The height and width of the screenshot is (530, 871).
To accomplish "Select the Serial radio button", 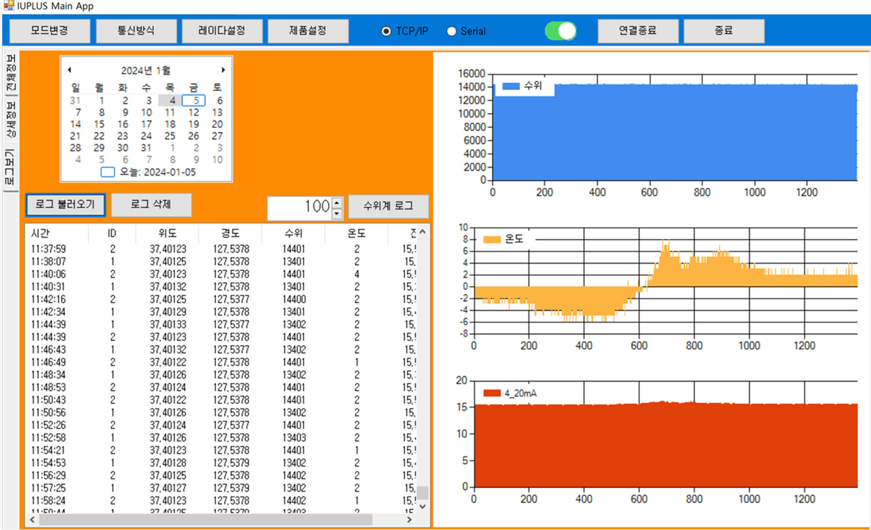I will pyautogui.click(x=451, y=31).
